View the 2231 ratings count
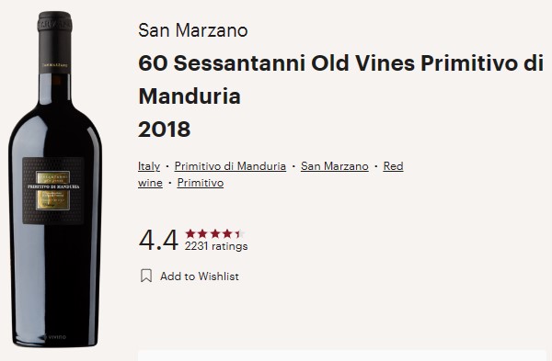The height and width of the screenshot is (361, 552). point(216,246)
